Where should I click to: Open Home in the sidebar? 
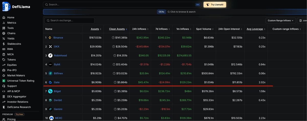click(x=11, y=17)
